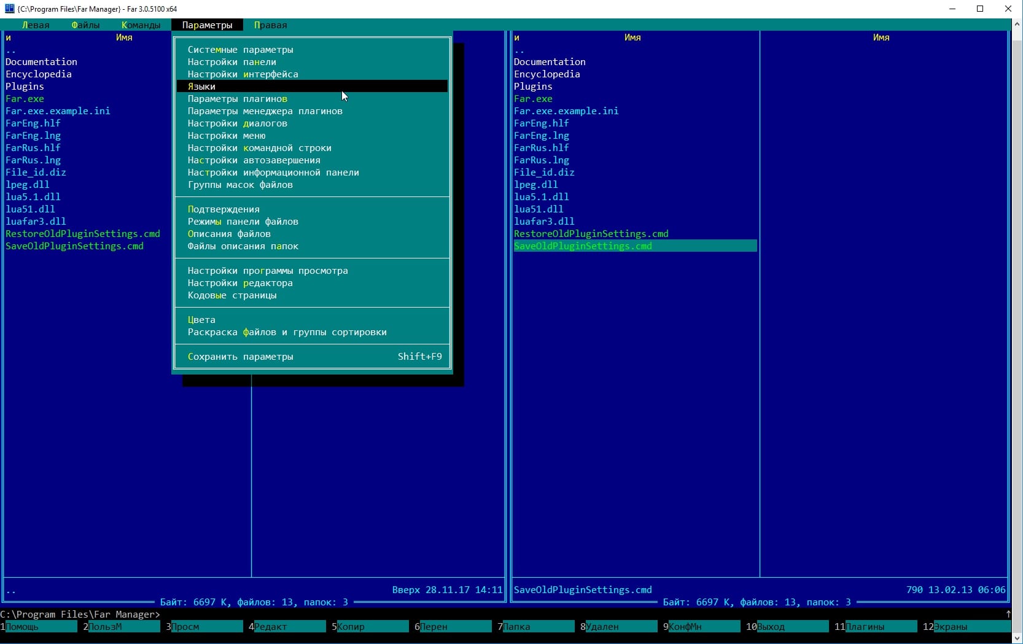Open the Левая menu
The image size is (1023, 644).
pyautogui.click(x=36, y=25)
